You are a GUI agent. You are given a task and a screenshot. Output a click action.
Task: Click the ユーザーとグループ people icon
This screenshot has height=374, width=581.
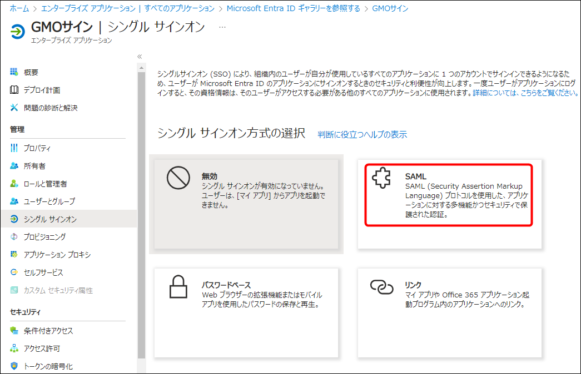[x=14, y=201]
